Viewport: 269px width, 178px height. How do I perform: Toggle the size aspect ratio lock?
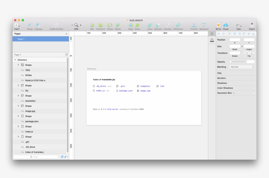pyautogui.click(x=242, y=46)
